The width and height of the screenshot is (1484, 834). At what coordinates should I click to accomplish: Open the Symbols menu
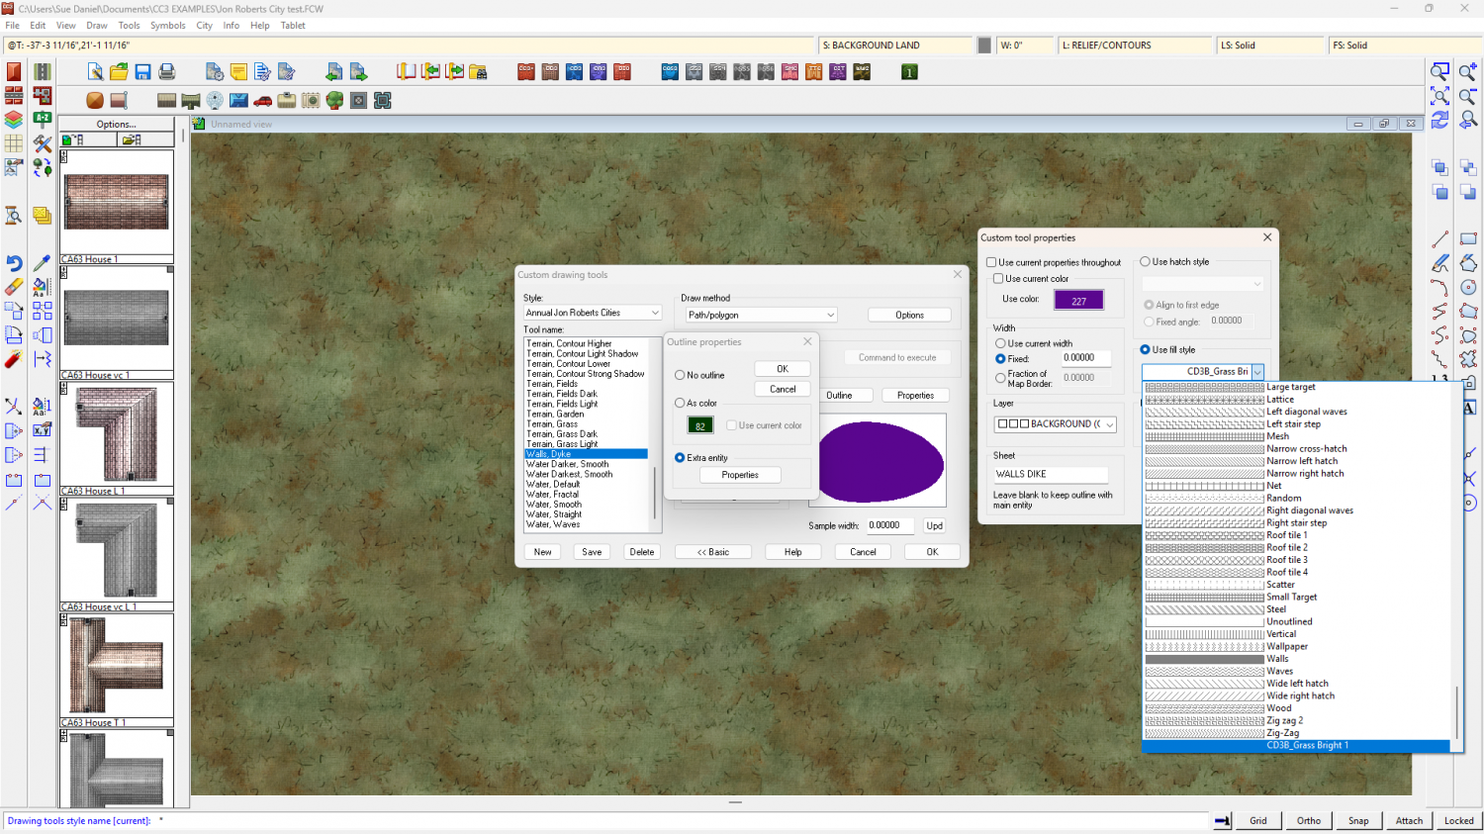[x=167, y=26]
